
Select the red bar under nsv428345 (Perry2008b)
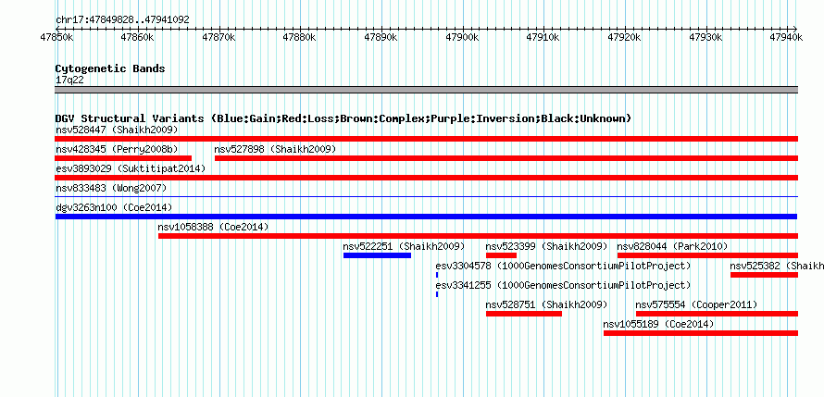click(123, 158)
